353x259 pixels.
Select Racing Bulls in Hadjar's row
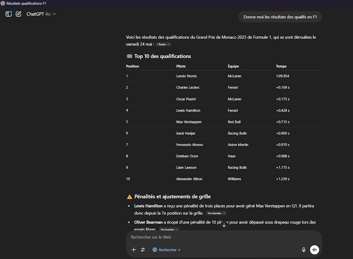[237, 133]
